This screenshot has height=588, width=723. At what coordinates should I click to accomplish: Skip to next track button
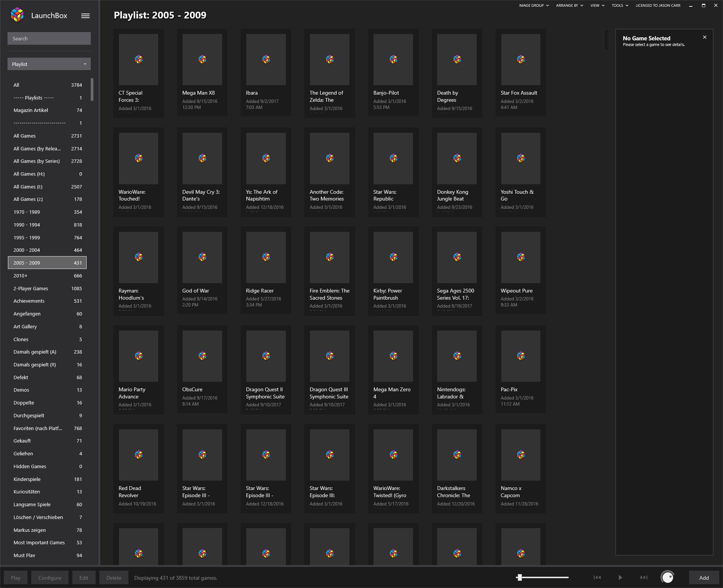pos(644,577)
